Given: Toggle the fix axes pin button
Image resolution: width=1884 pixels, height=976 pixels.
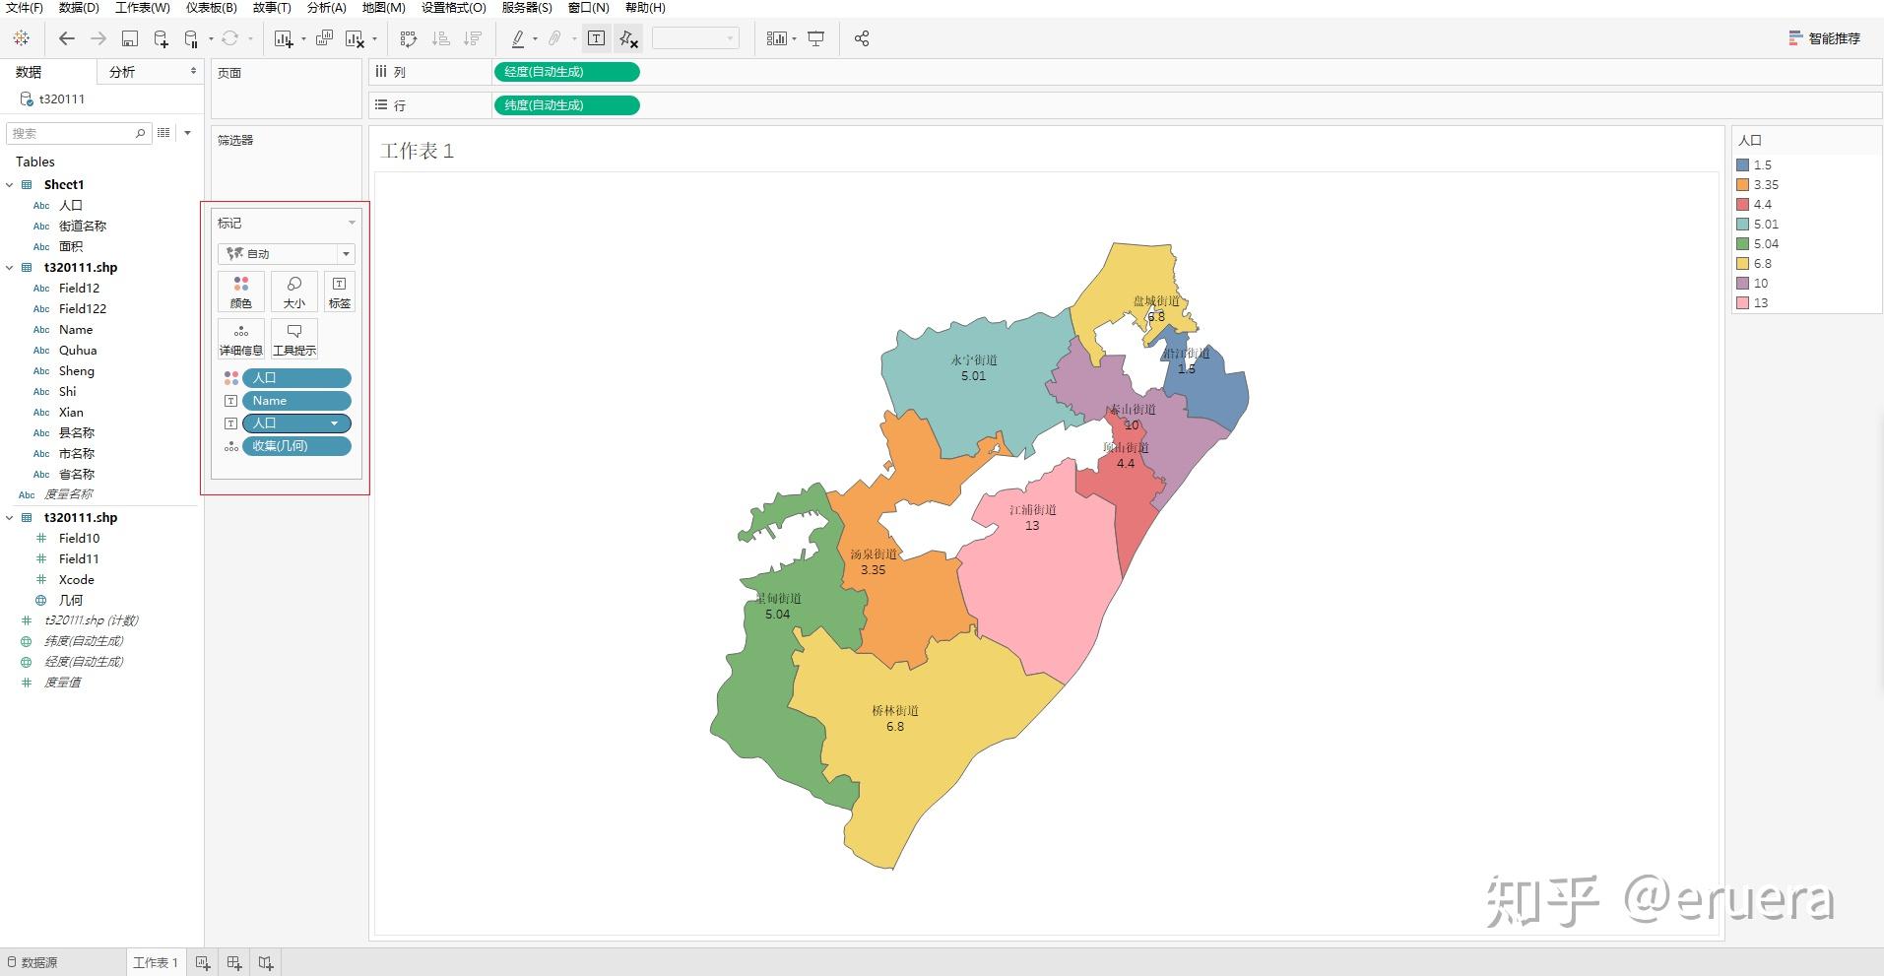Looking at the screenshot, I should [628, 38].
